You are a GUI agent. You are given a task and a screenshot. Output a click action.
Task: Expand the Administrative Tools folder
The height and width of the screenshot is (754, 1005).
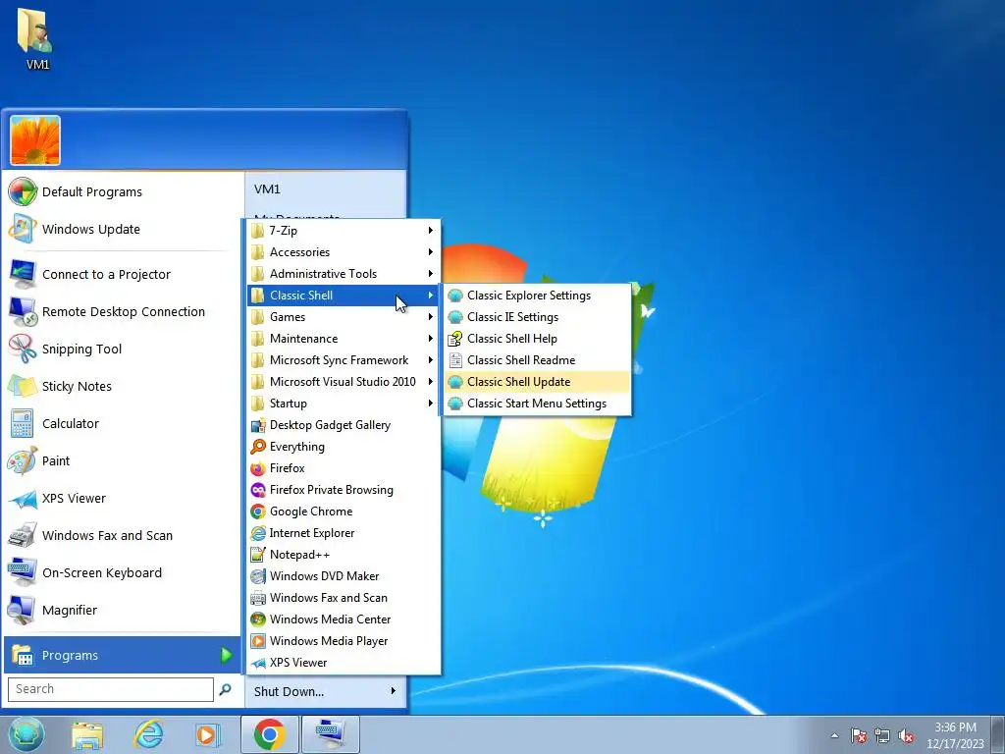pos(344,274)
